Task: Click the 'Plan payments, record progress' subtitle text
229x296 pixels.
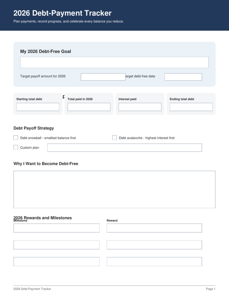Action: coord(69,21)
